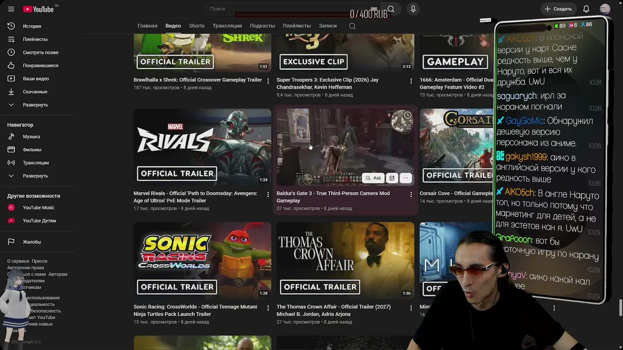Image resolution: width=623 pixels, height=350 pixels.
Task: Play the 1666: Amsterdam gameplay thumbnail
Action: click(x=457, y=52)
